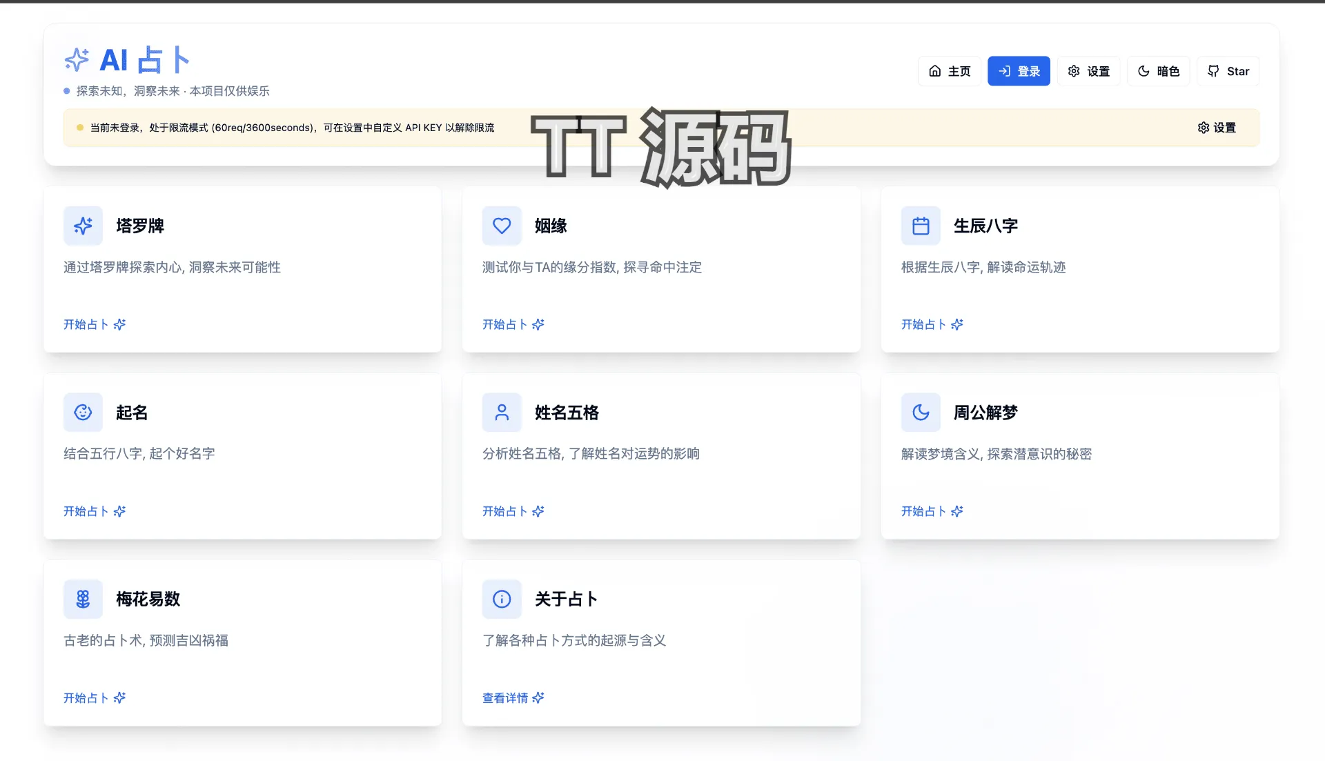Toggle 暗色 dark mode

[1158, 71]
